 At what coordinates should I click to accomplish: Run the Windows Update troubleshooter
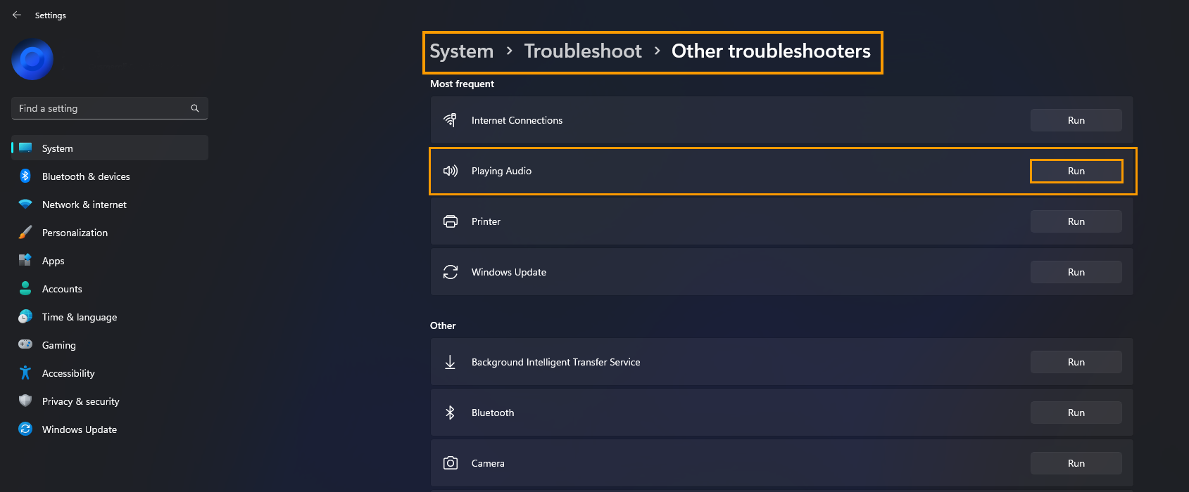(1076, 272)
